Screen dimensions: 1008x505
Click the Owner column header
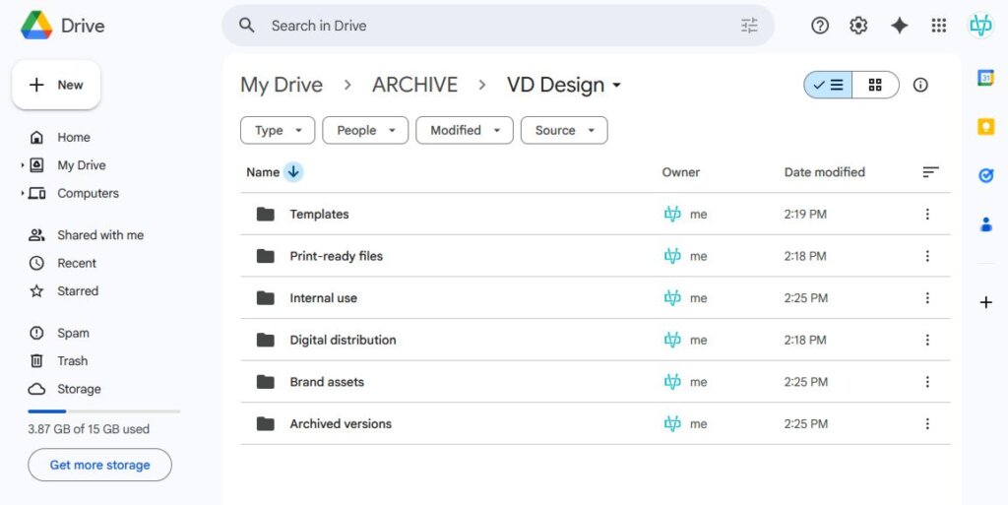click(681, 172)
